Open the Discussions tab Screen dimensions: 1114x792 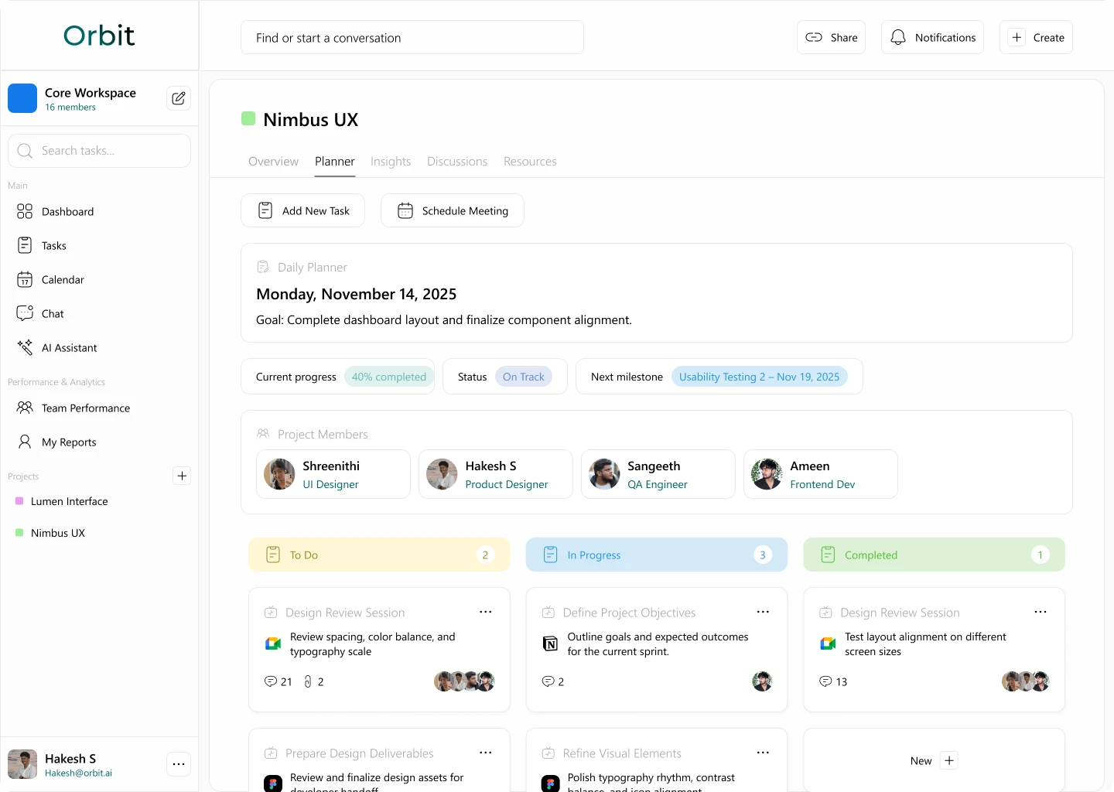pos(457,162)
